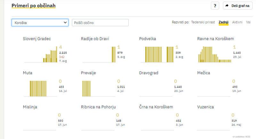Click the Poišči občino search field
Image resolution: width=256 pixels, height=139 pixels.
(x=100, y=23)
